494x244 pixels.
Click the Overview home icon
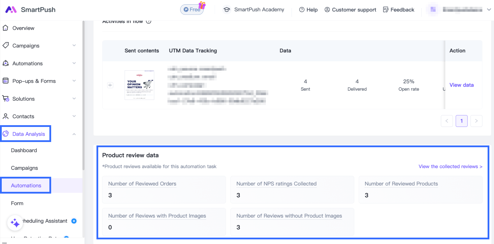tap(6, 28)
